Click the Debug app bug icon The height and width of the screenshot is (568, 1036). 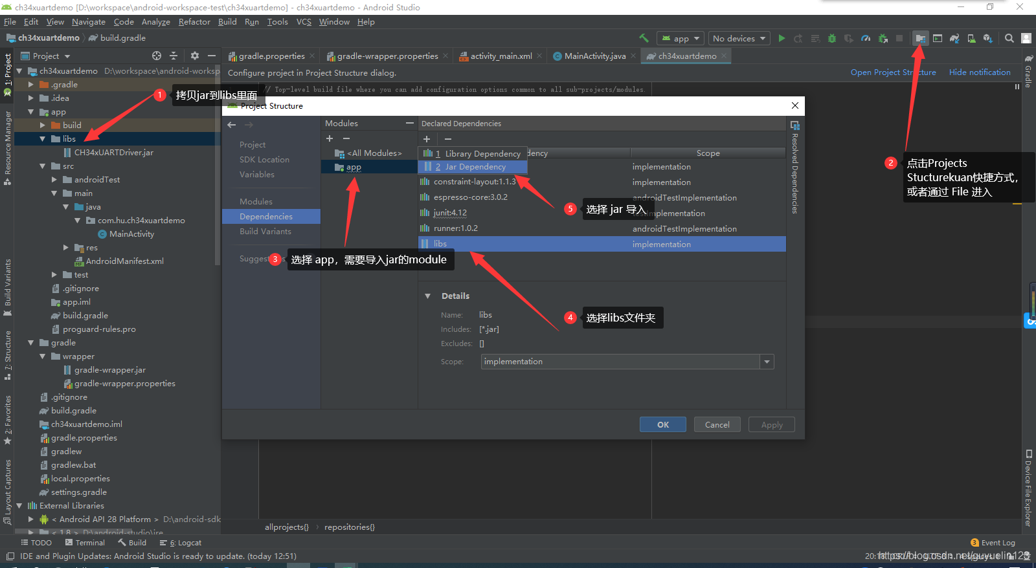click(x=832, y=38)
